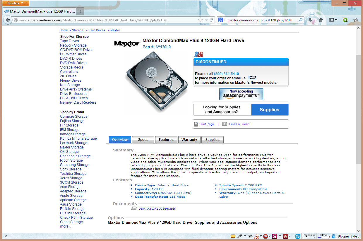Screen dimensions: 363x241
Task: Open the Supplies tab
Action: click(213, 140)
